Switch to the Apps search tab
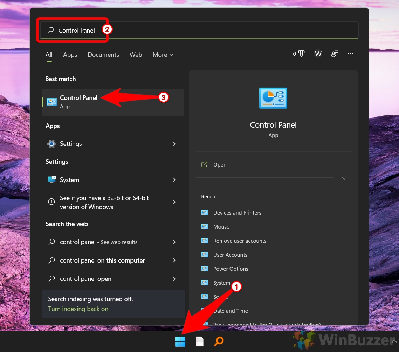Screen dimensions: 399x352 70,55
